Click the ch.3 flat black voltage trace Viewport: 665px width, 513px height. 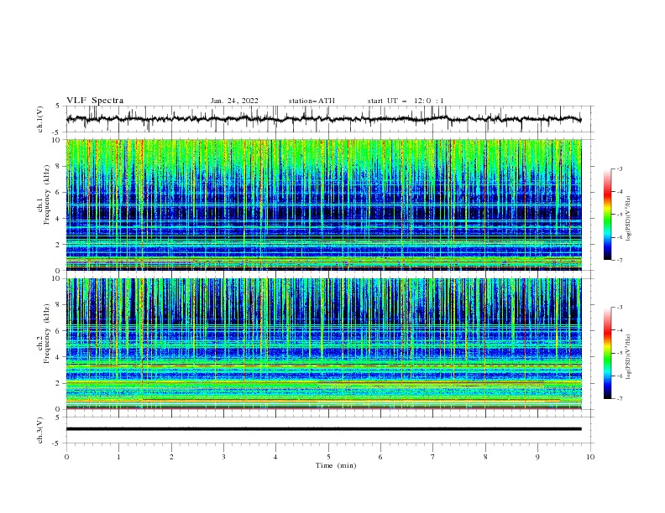click(324, 429)
